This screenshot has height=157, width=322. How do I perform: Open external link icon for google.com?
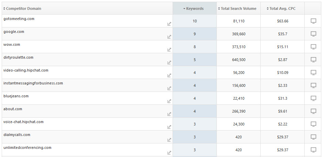click(x=169, y=37)
